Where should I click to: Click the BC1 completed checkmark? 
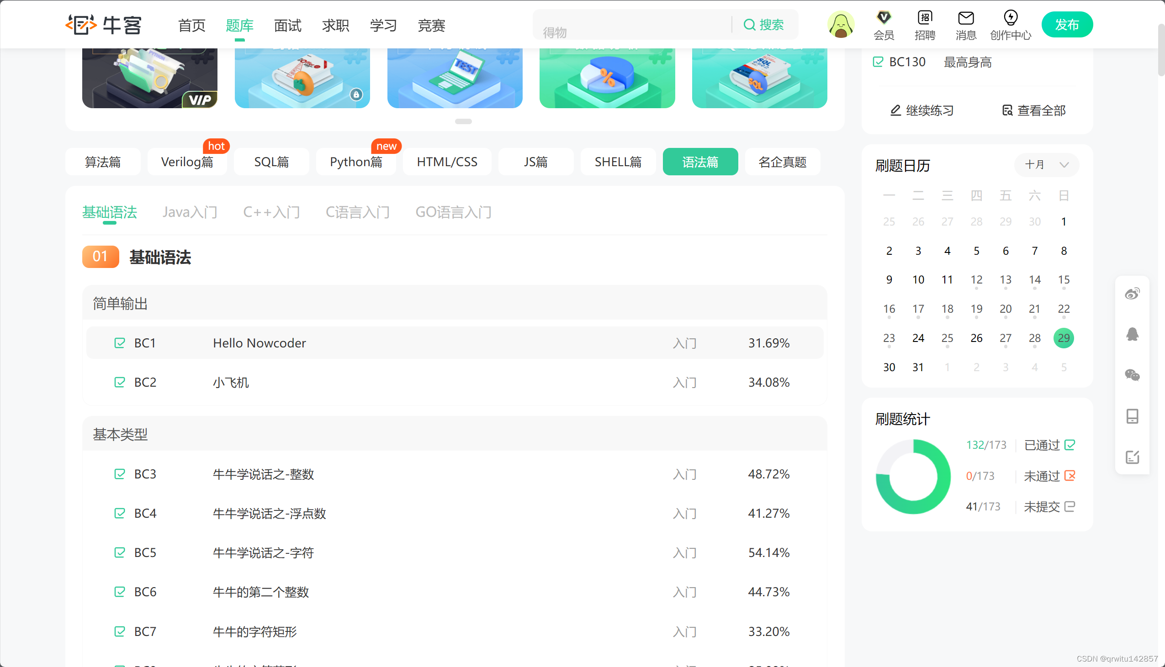point(119,343)
